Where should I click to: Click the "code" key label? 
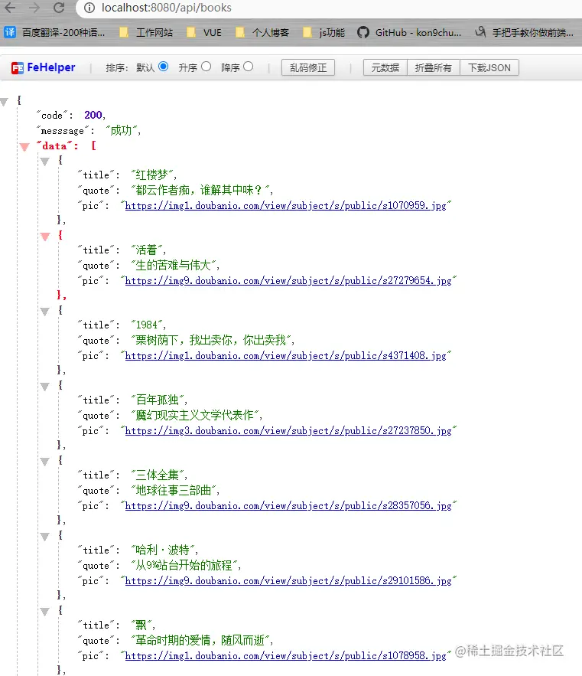[x=52, y=115]
